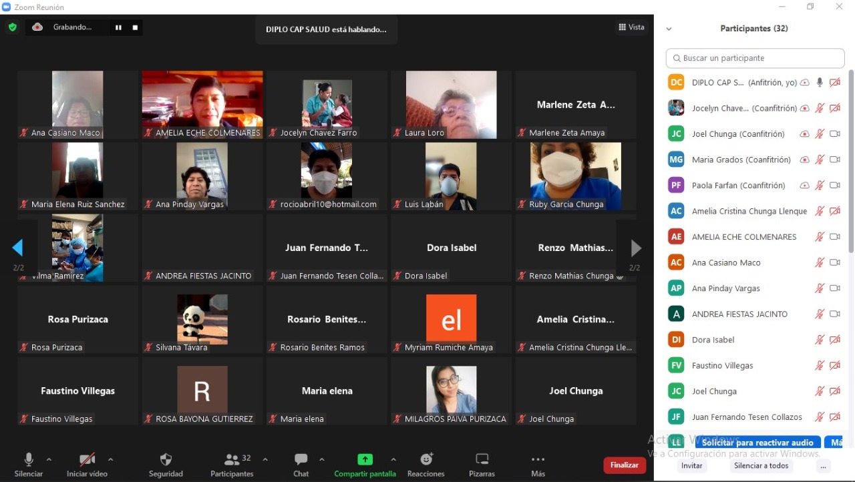Expand arrow next to Participantes
Image resolution: width=855 pixels, height=482 pixels.
pos(265,459)
